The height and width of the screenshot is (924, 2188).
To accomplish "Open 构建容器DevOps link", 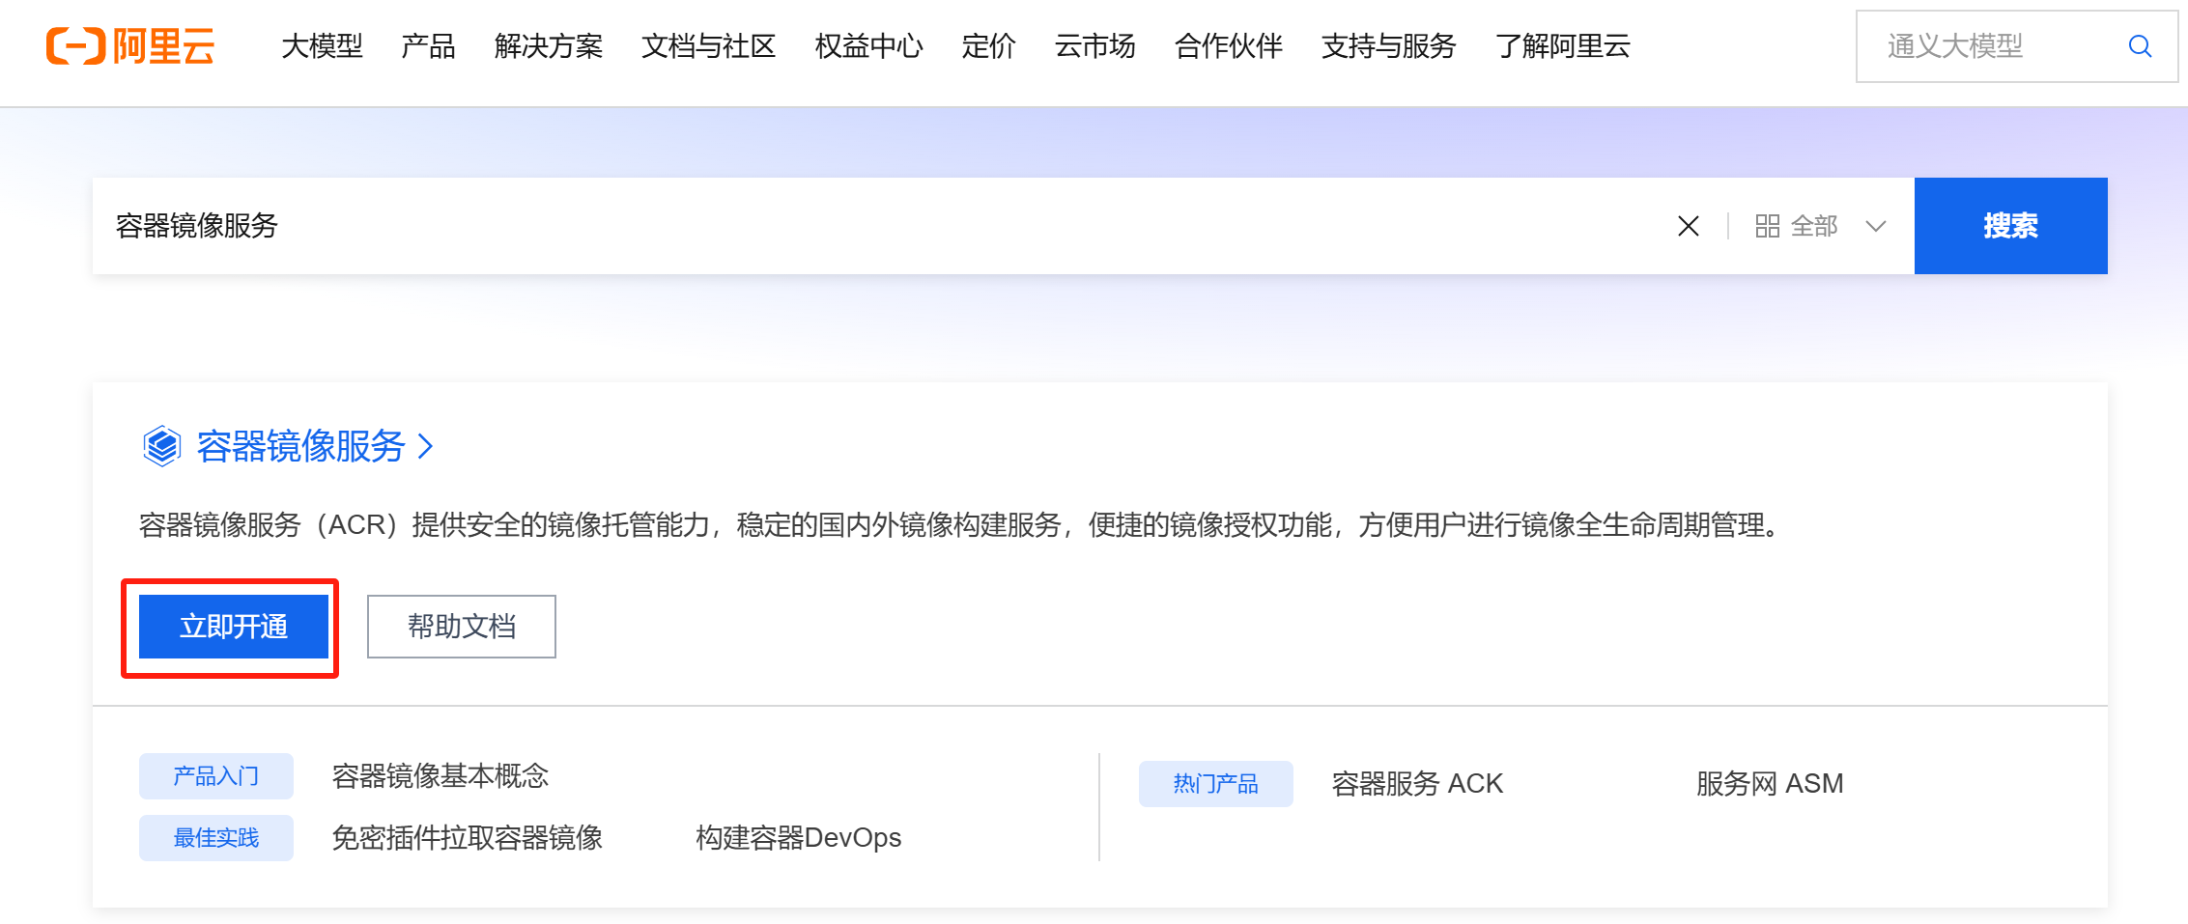I will tap(798, 838).
